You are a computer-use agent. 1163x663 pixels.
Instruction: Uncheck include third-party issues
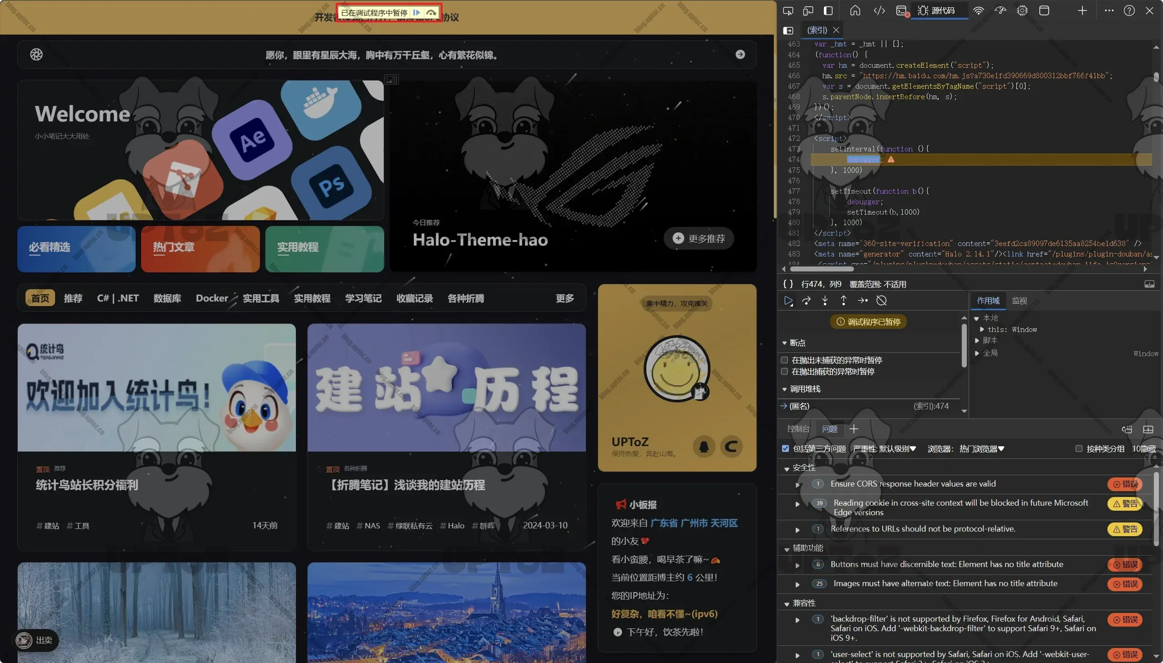(785, 448)
